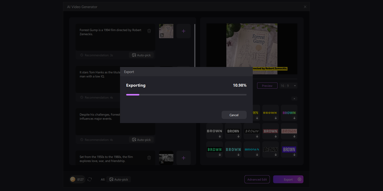Open the 1950s scene's 3s media thumbnail
The image size is (383, 191).
166,158
